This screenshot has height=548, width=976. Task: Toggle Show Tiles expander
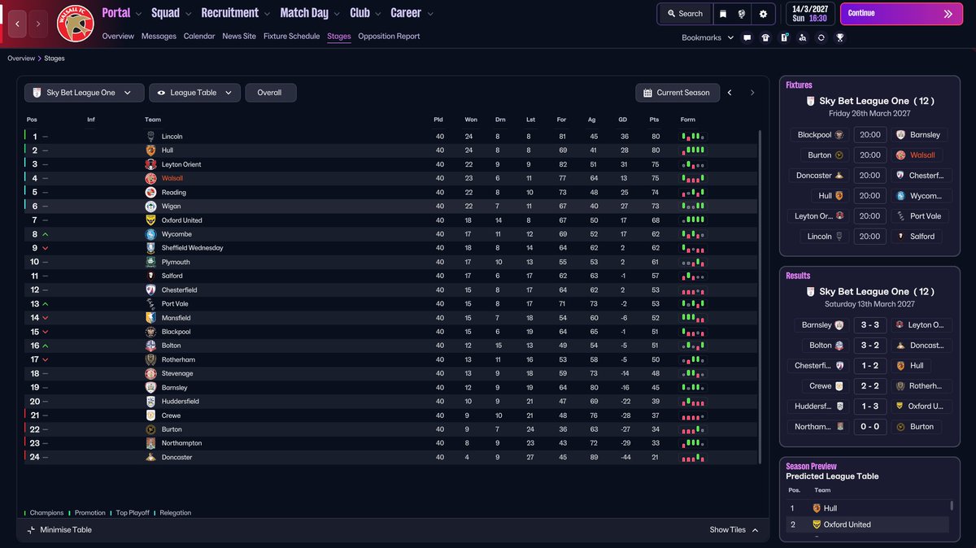(x=734, y=530)
